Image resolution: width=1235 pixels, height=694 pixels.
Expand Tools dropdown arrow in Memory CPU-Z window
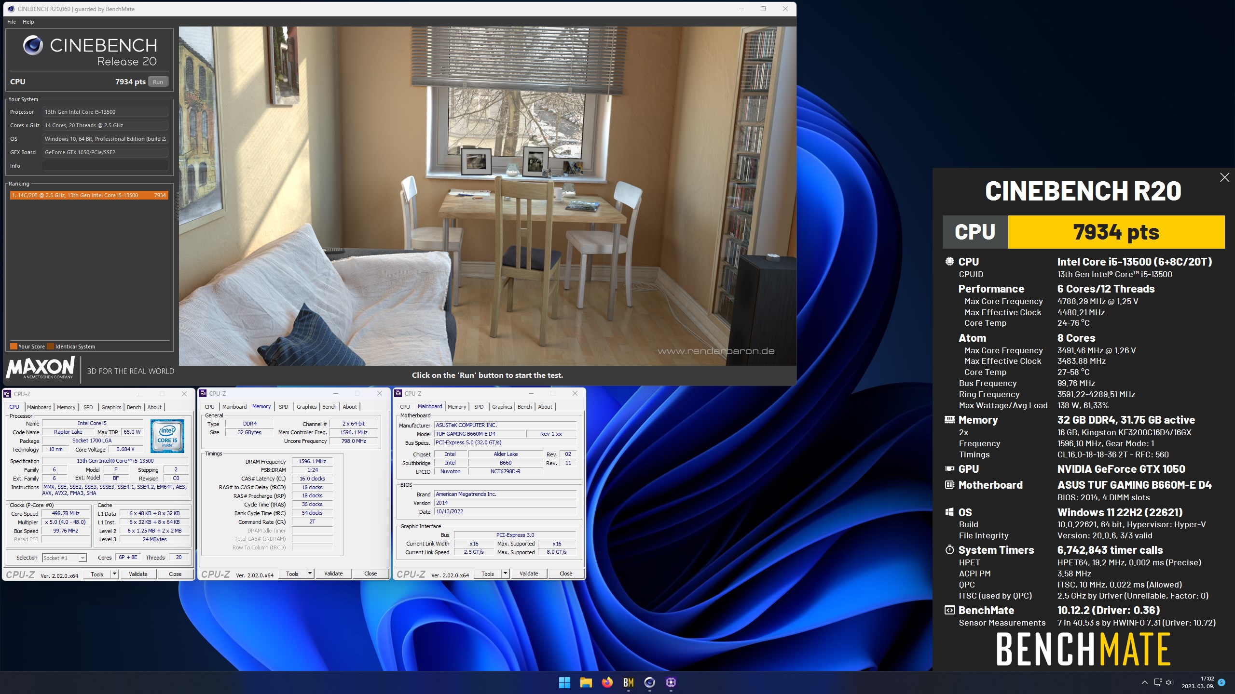[310, 574]
